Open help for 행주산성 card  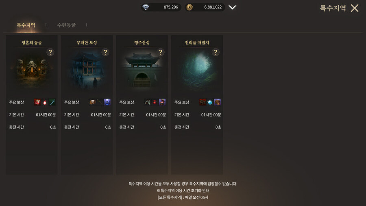click(160, 53)
